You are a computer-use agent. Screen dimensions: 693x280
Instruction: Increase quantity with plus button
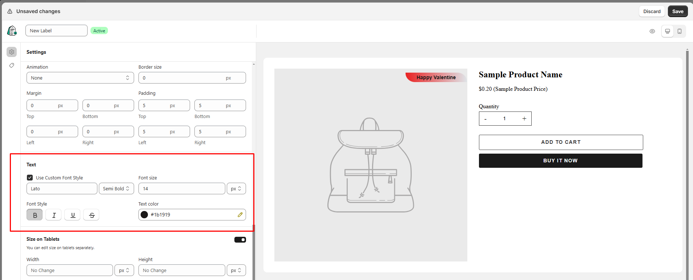[x=524, y=119]
